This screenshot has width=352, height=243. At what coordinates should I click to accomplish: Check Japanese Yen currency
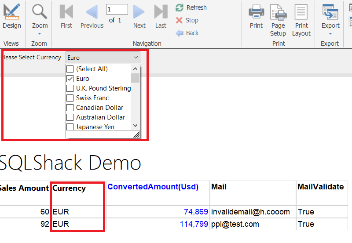point(70,127)
